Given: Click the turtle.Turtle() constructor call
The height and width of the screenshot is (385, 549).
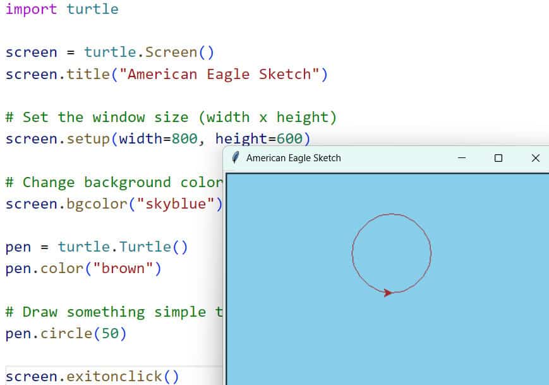Looking at the screenshot, I should pyautogui.click(x=123, y=247).
